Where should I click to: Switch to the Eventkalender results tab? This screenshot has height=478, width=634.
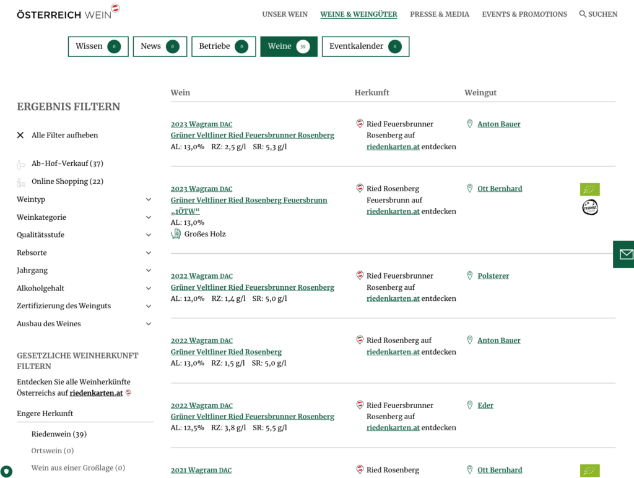click(x=365, y=46)
